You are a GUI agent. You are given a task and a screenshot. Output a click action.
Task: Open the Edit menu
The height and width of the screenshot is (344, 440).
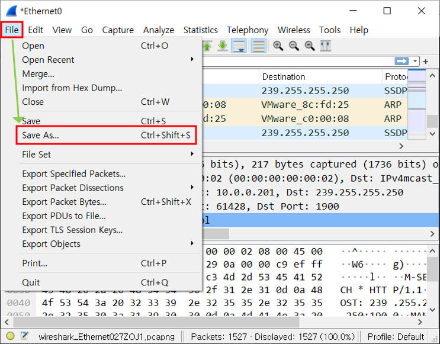pyautogui.click(x=36, y=30)
